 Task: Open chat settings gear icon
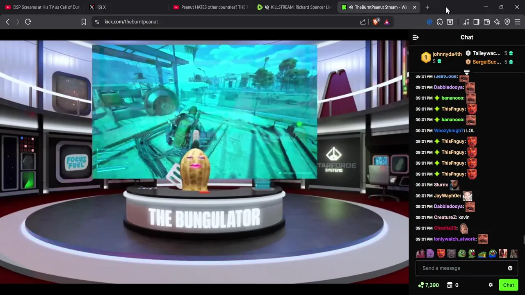(x=491, y=285)
